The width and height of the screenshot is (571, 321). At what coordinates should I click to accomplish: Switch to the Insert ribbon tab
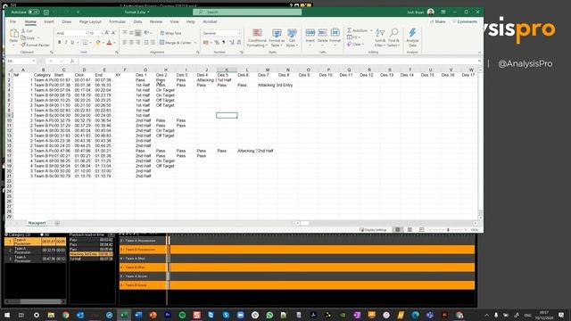[x=49, y=21]
